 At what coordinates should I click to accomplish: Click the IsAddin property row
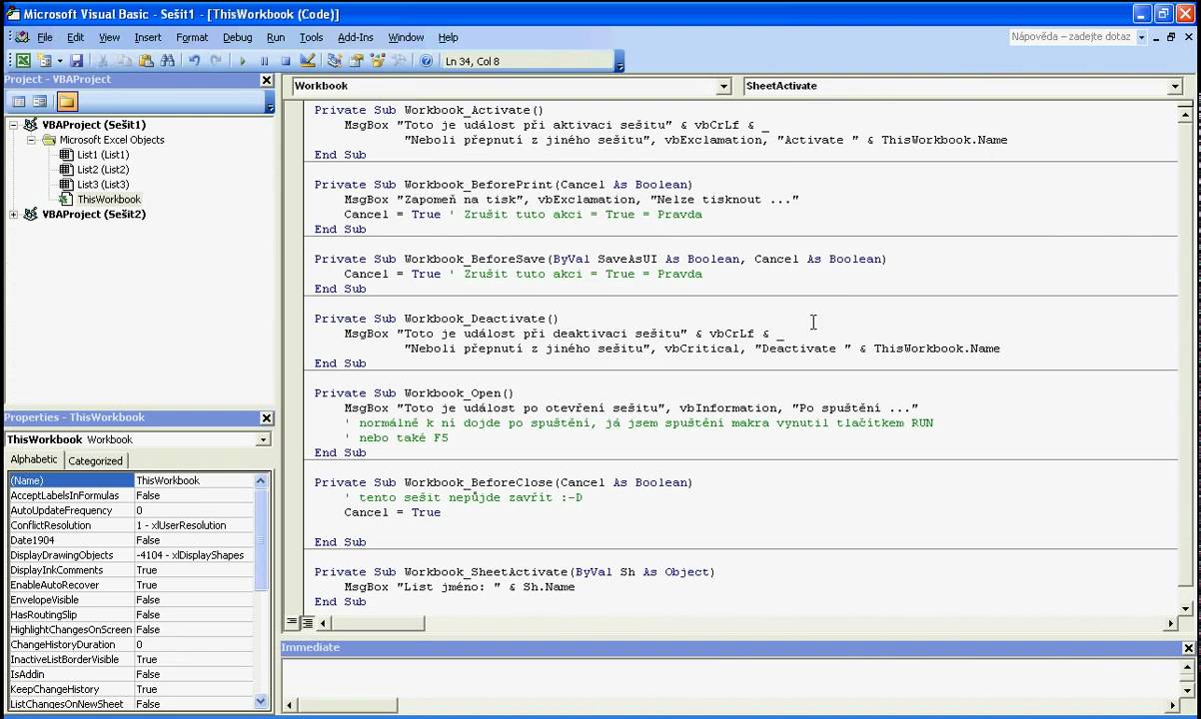click(131, 674)
